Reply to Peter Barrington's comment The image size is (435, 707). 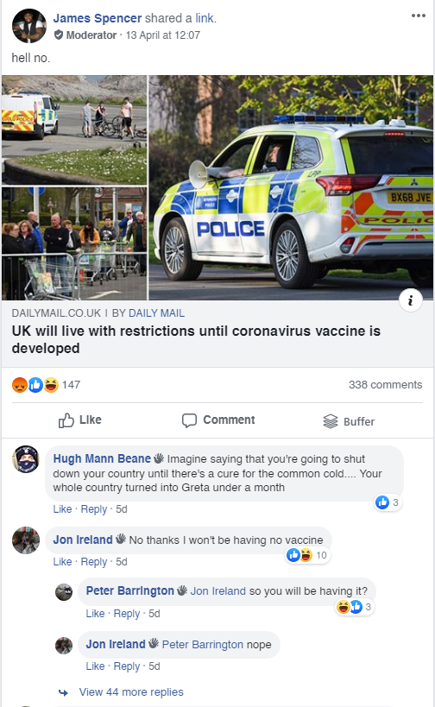[x=127, y=614]
